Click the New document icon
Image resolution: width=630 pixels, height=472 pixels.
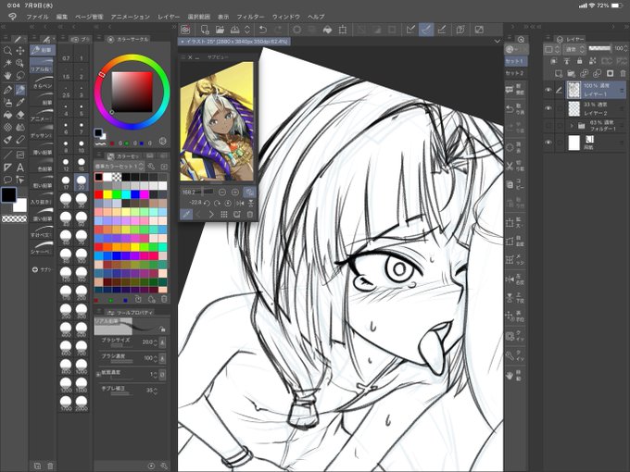pyautogui.click(x=205, y=30)
